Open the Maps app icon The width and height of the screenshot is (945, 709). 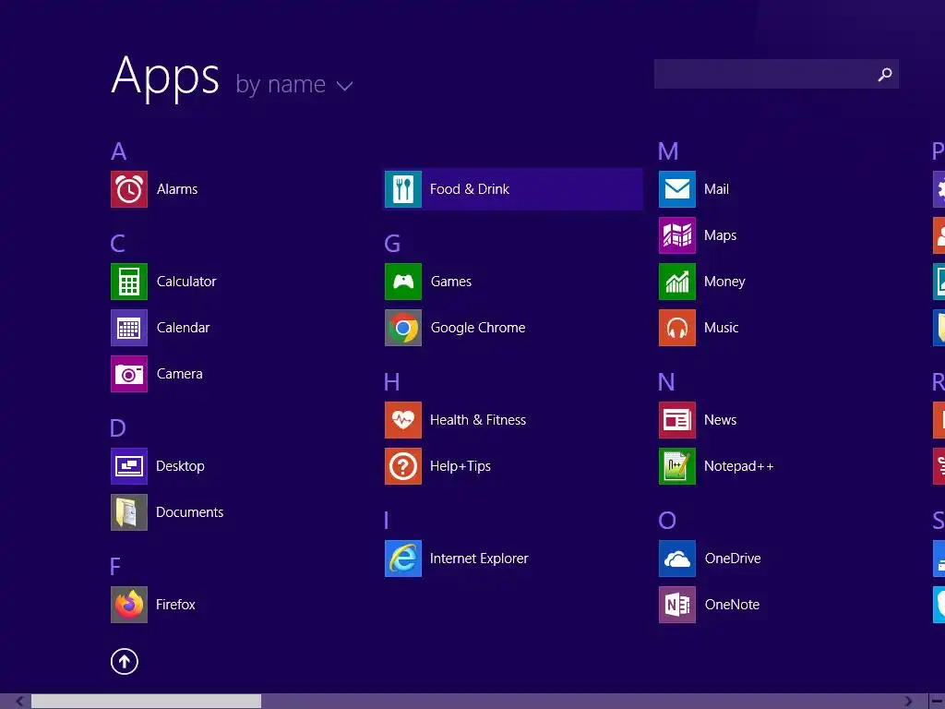(677, 235)
